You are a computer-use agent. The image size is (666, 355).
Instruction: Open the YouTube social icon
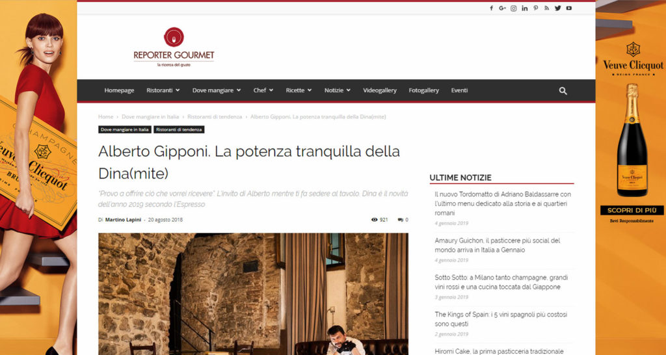pyautogui.click(x=568, y=8)
